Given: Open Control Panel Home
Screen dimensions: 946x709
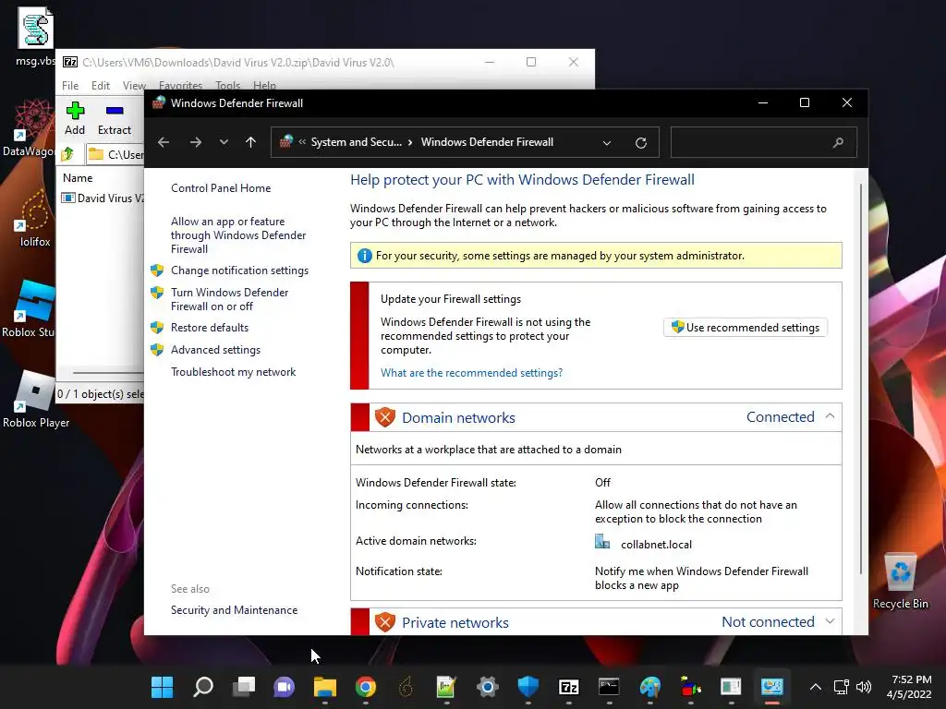Looking at the screenshot, I should pos(221,188).
